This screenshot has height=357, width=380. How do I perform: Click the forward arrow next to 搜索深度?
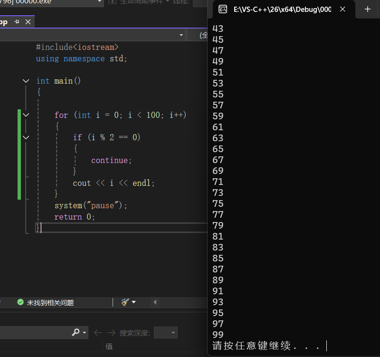pyautogui.click(x=110, y=332)
